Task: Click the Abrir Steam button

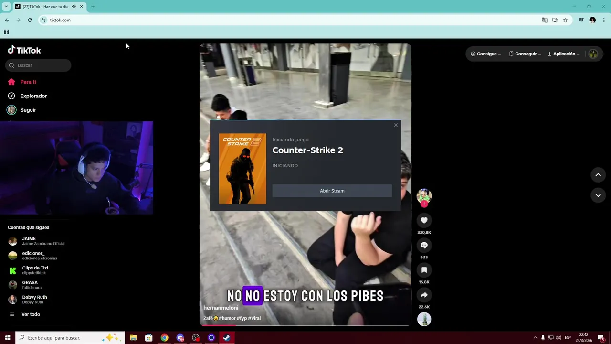Action: (332, 191)
